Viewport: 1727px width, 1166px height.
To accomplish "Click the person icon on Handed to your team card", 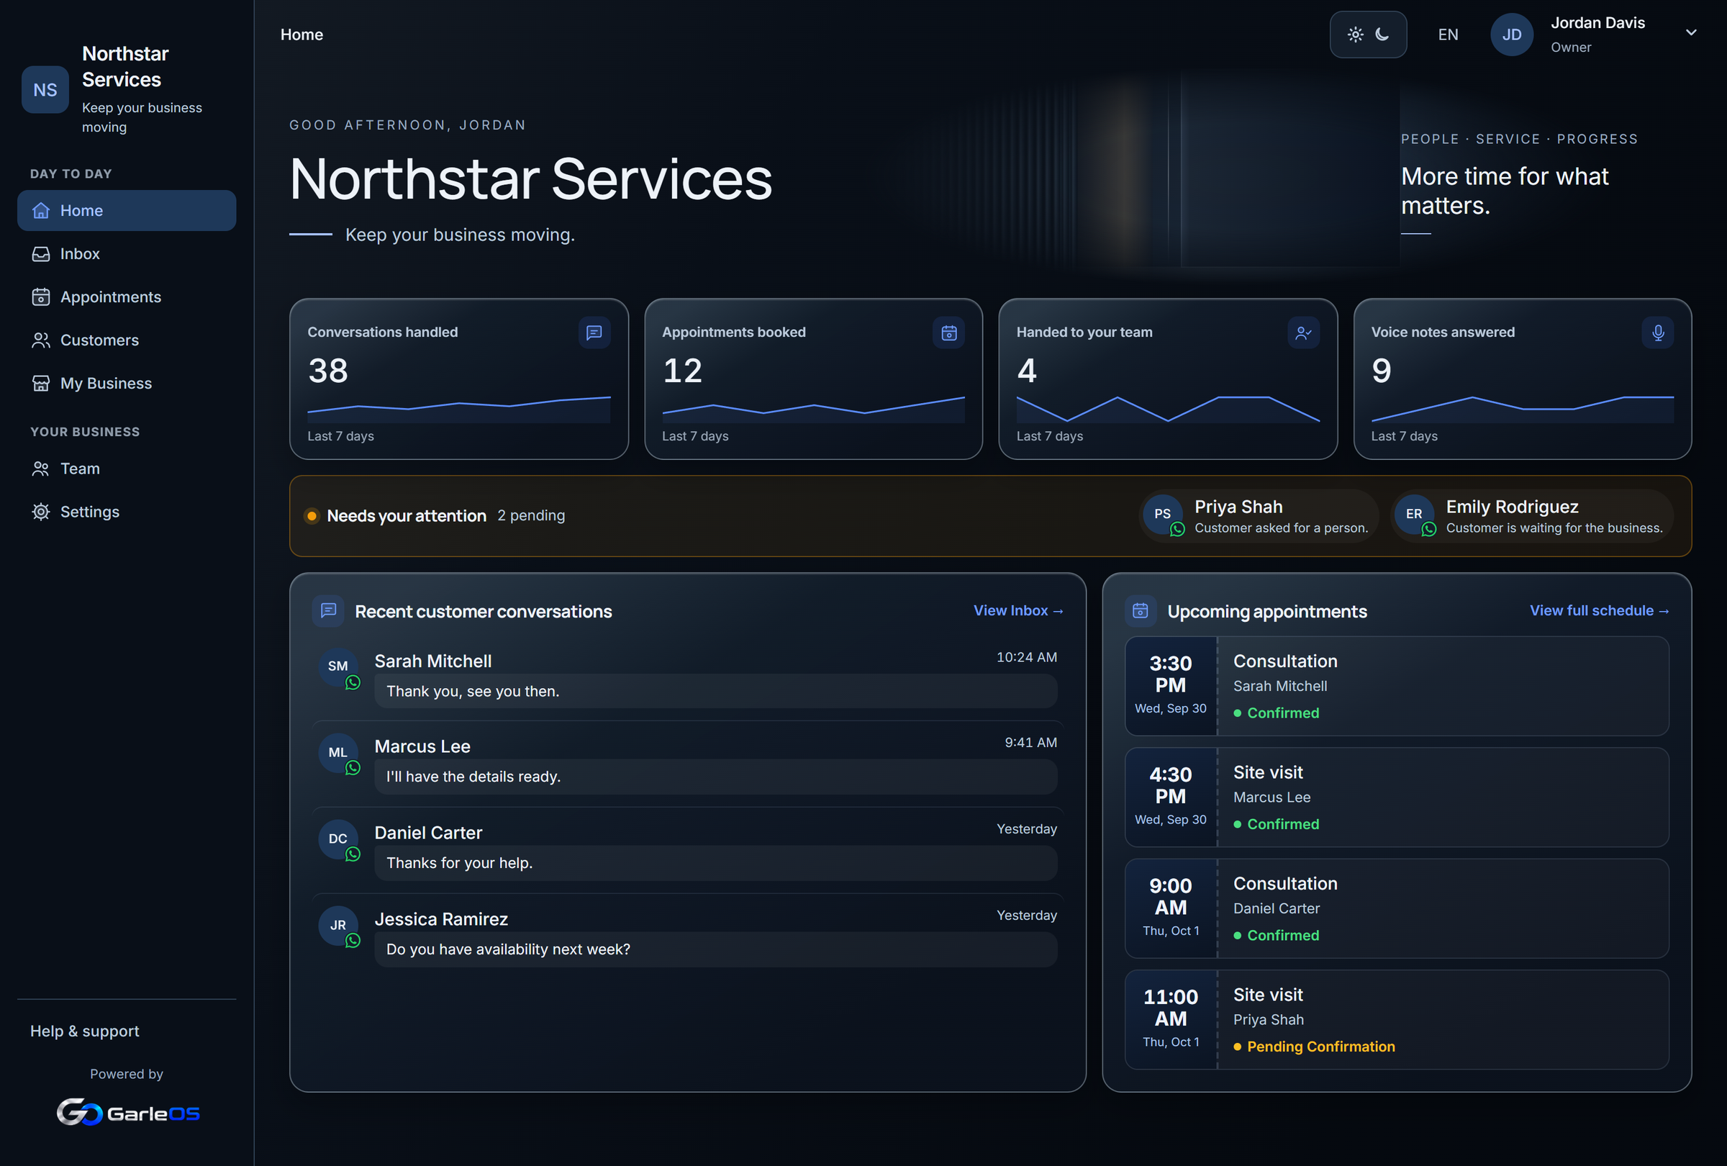I will coord(1302,333).
